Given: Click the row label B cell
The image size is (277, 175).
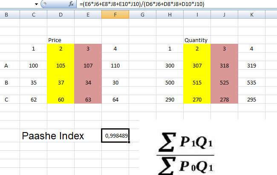Looking at the screenshot, I should coord(6,82).
